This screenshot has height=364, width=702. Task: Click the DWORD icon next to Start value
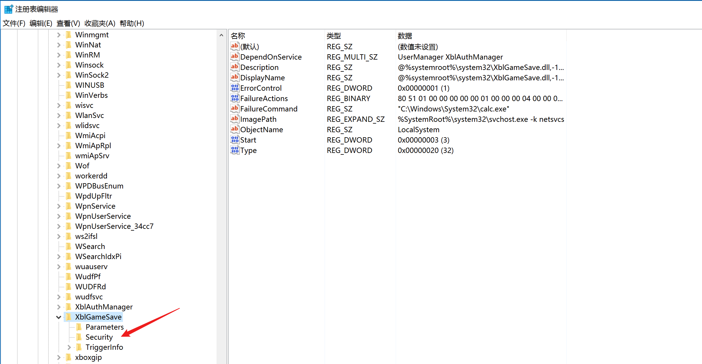(x=235, y=140)
